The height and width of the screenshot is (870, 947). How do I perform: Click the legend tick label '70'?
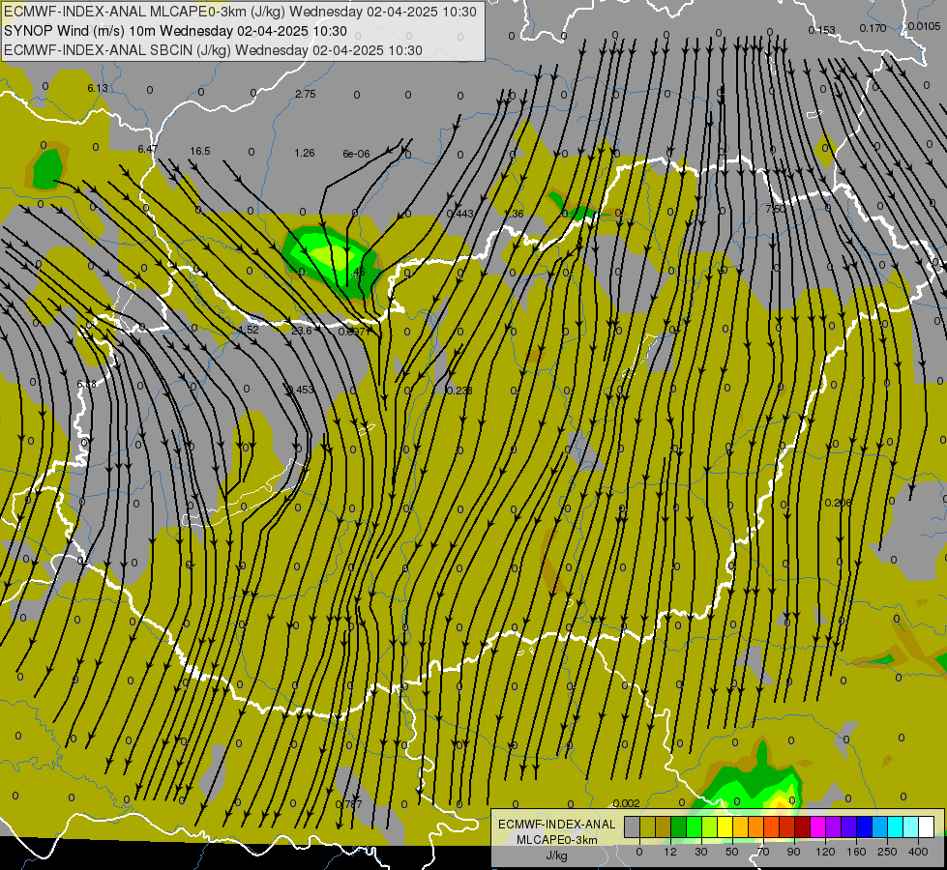(763, 852)
